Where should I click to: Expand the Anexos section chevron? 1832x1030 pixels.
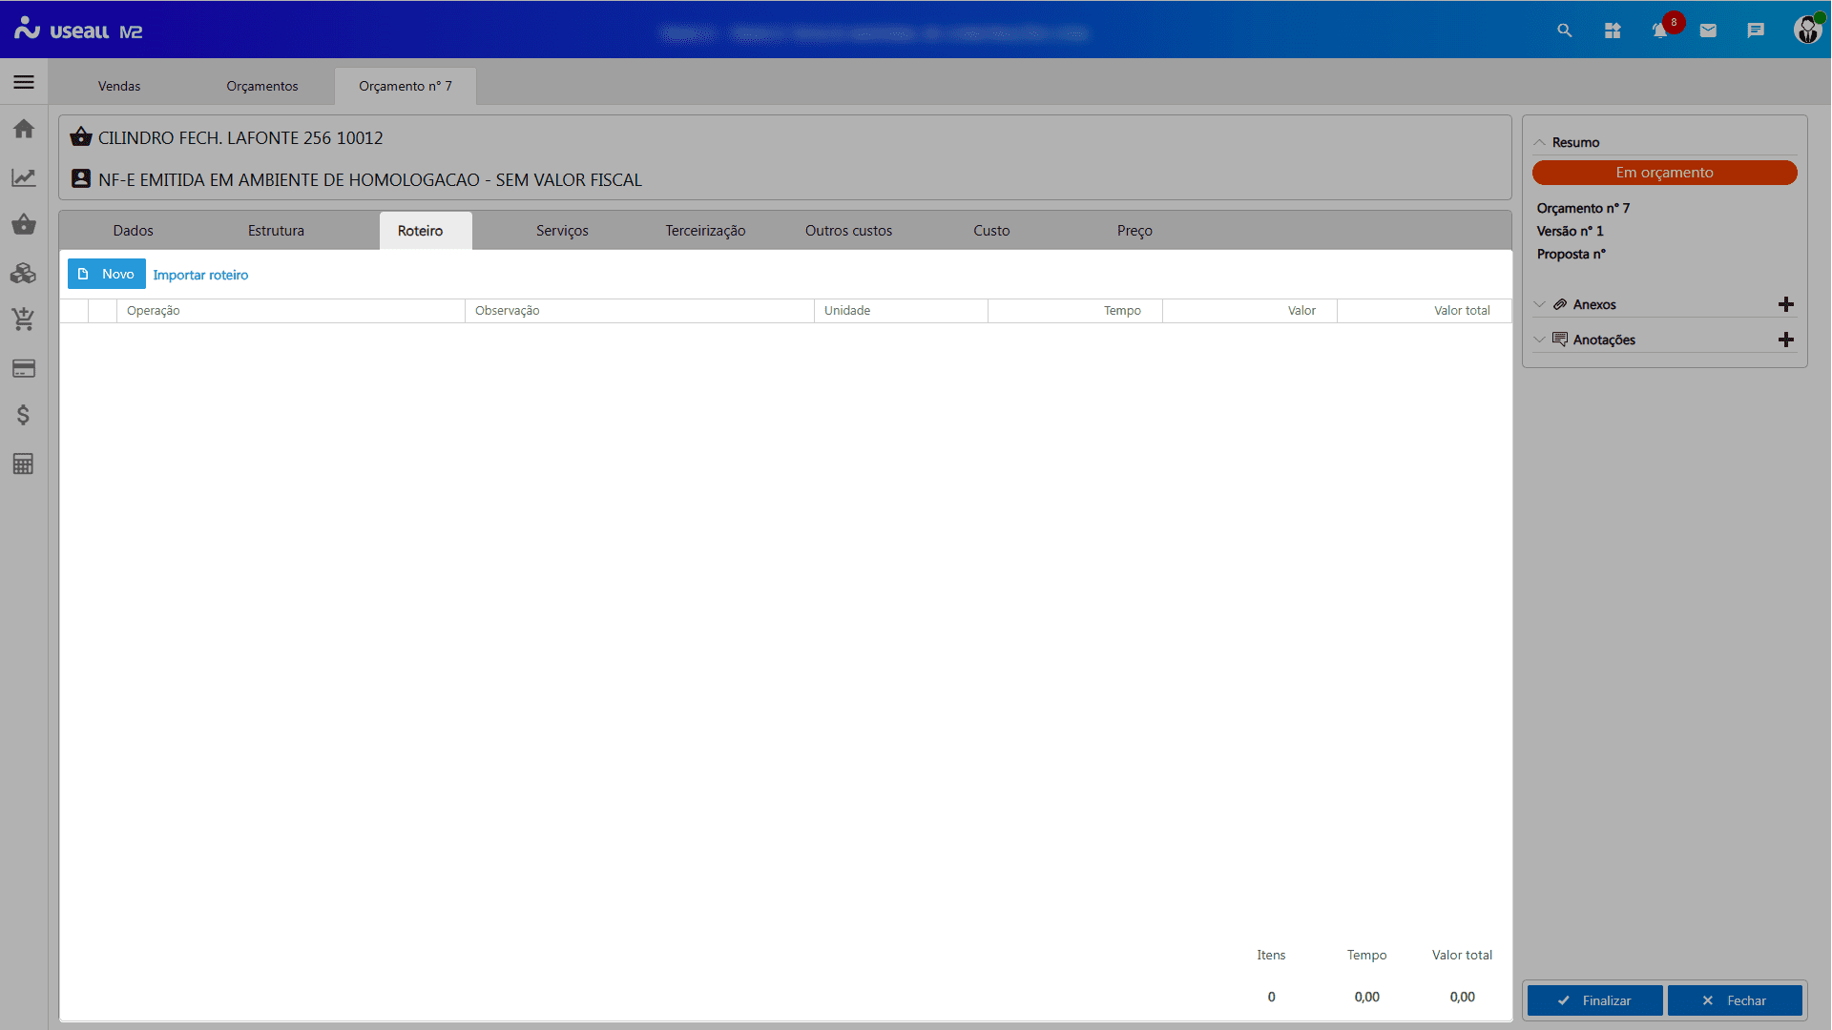pos(1539,304)
